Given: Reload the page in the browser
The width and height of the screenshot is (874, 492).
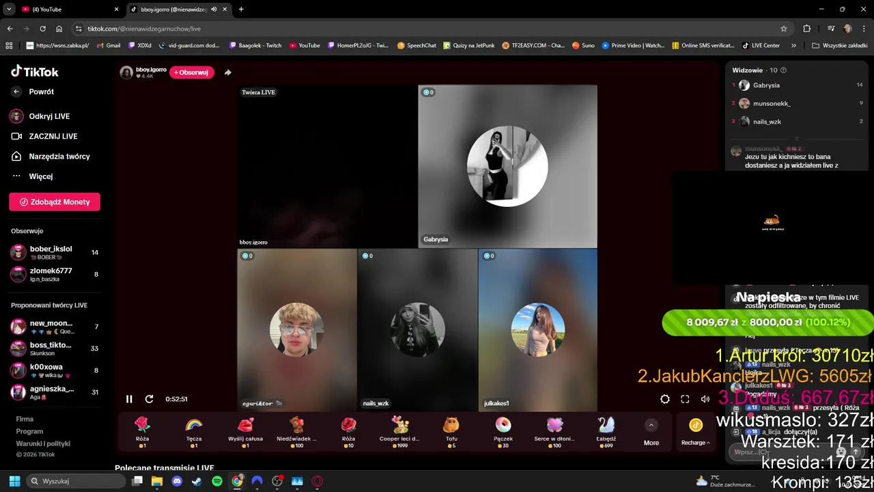Looking at the screenshot, I should pyautogui.click(x=42, y=29).
